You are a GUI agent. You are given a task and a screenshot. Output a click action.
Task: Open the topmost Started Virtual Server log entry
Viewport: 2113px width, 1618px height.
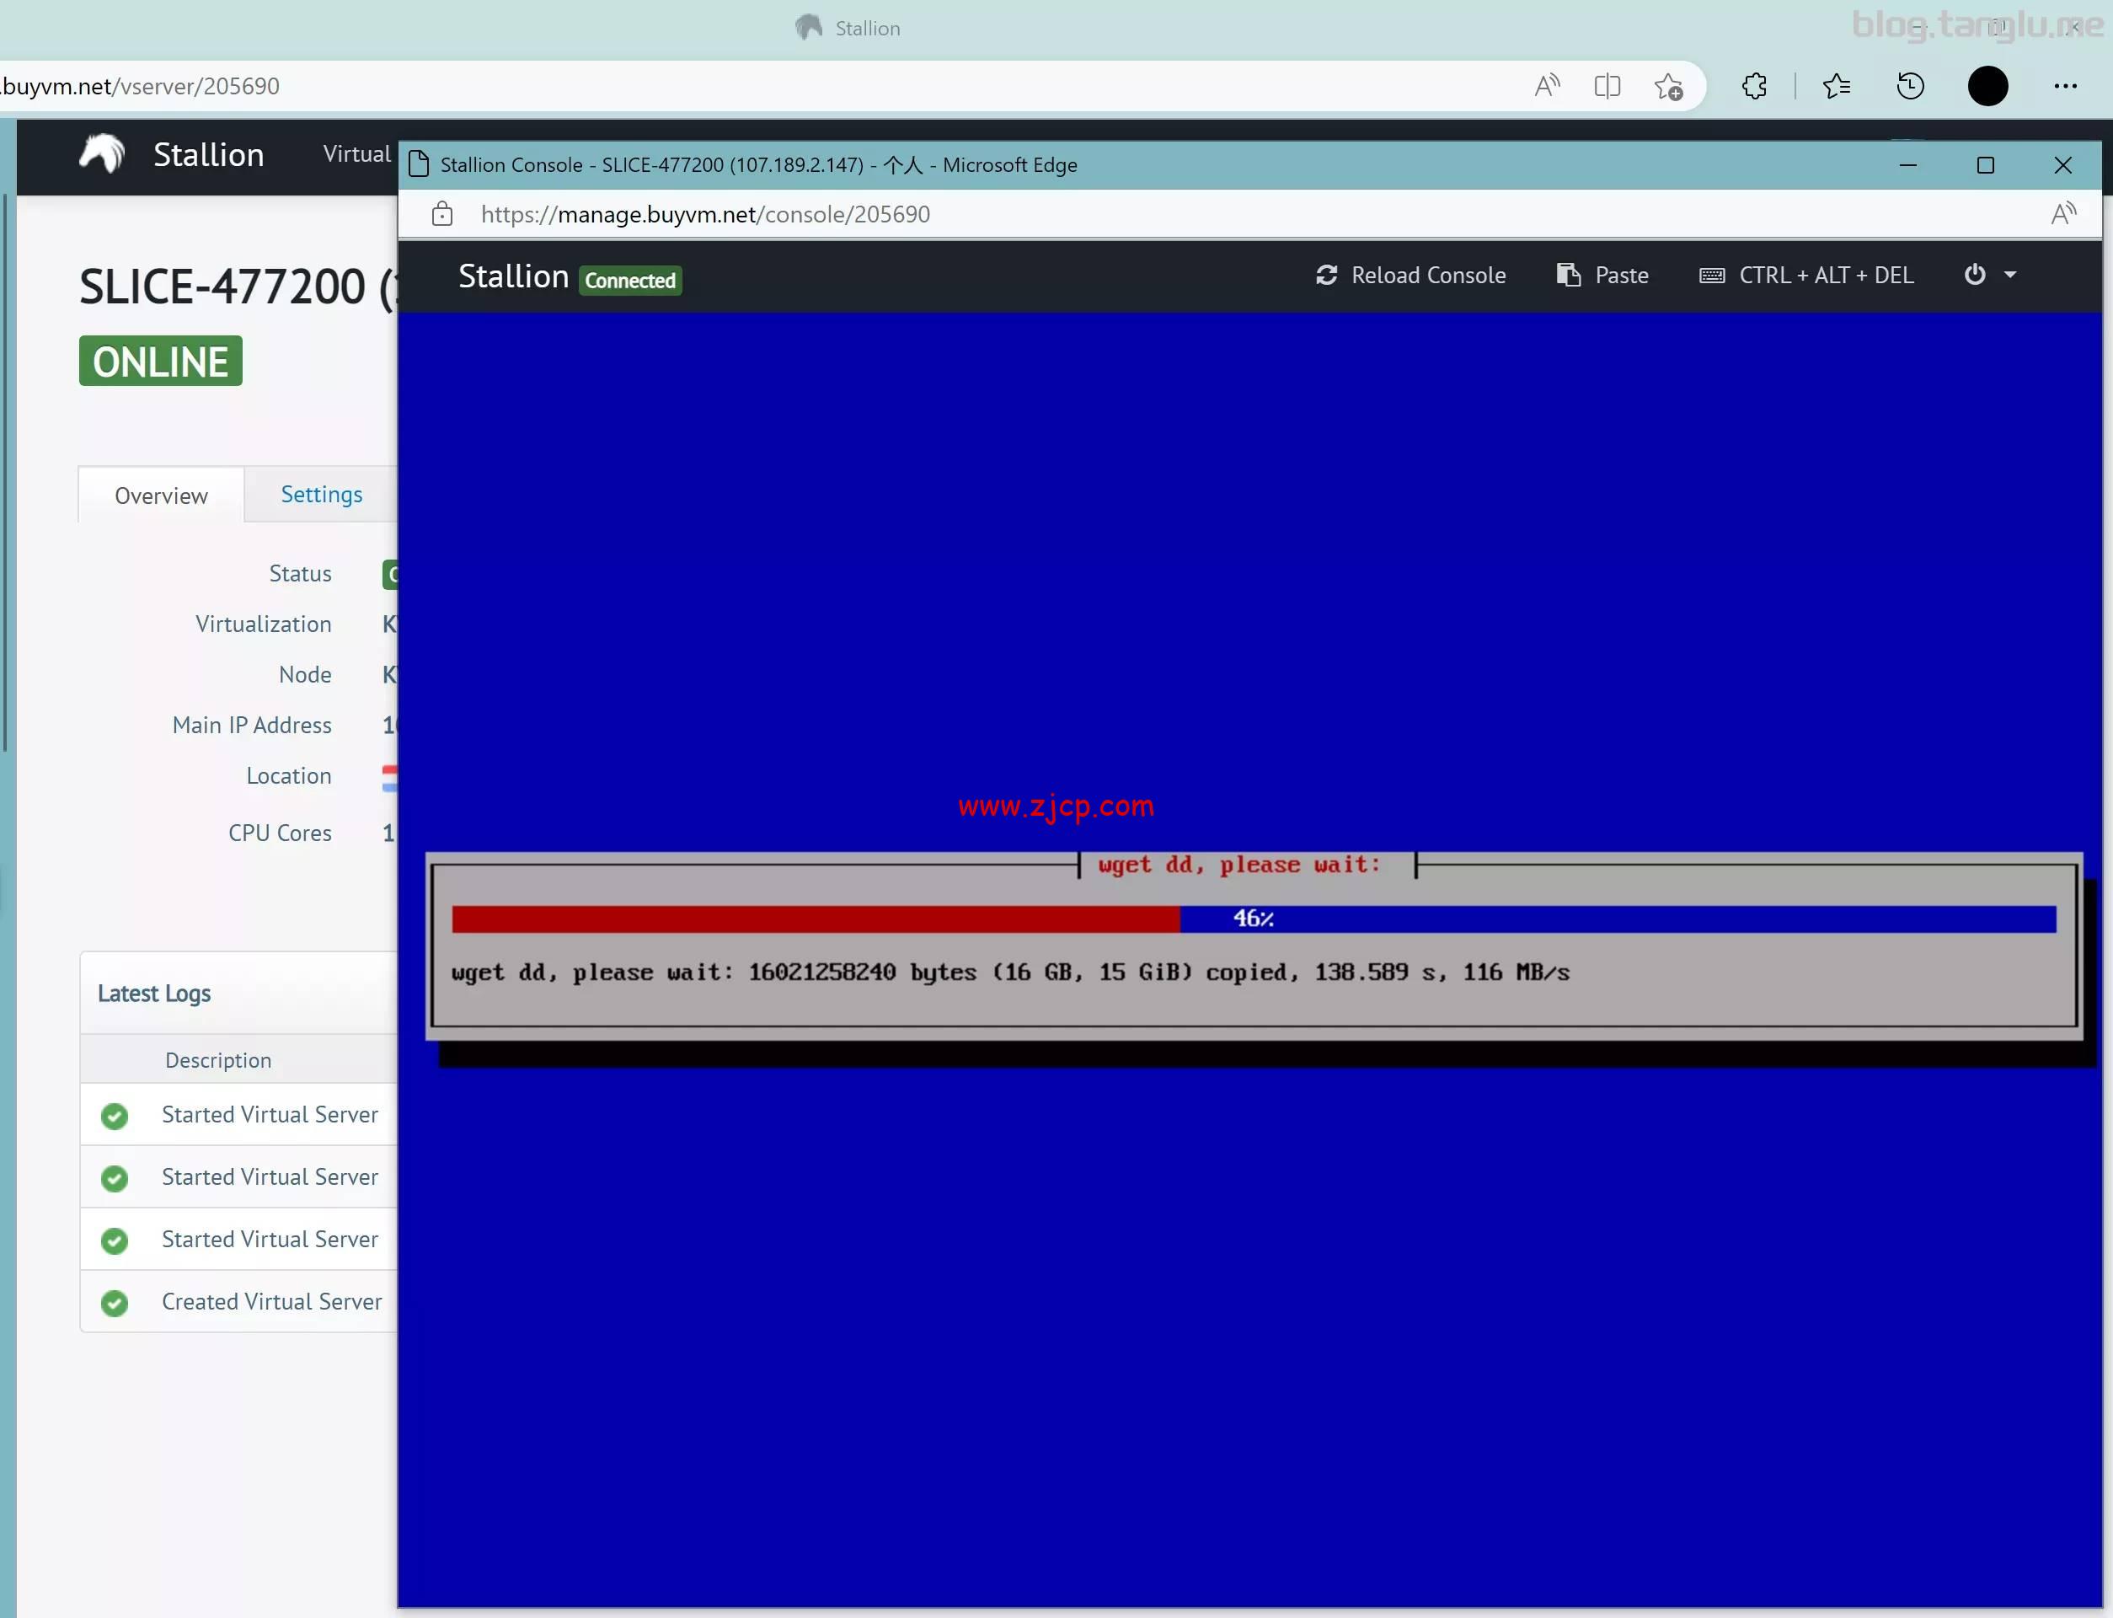[270, 1114]
